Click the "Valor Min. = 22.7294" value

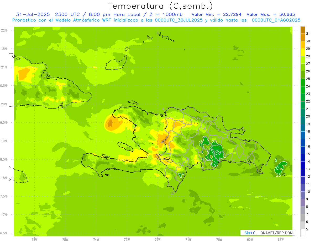[x=217, y=14]
